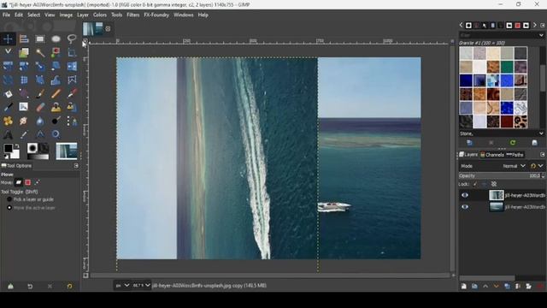
Task: Open the blend-mode group switcher dropdown
Action: [x=537, y=166]
